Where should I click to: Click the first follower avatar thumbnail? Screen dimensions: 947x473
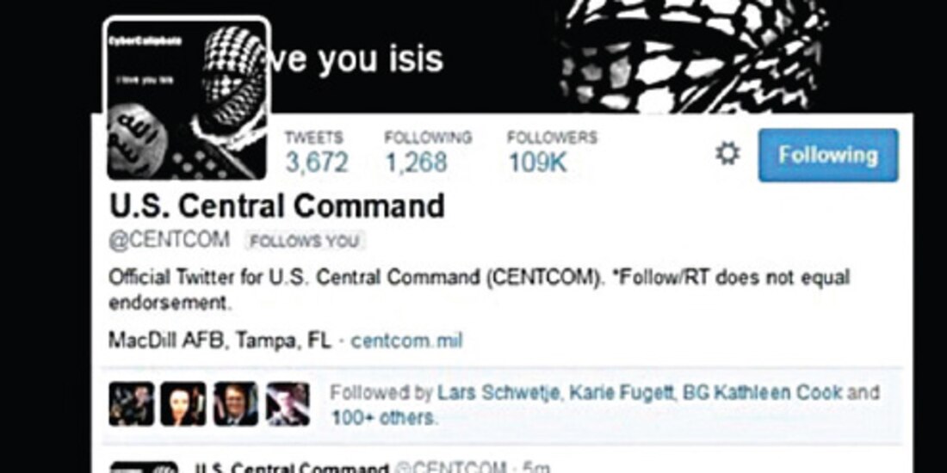pyautogui.click(x=132, y=403)
